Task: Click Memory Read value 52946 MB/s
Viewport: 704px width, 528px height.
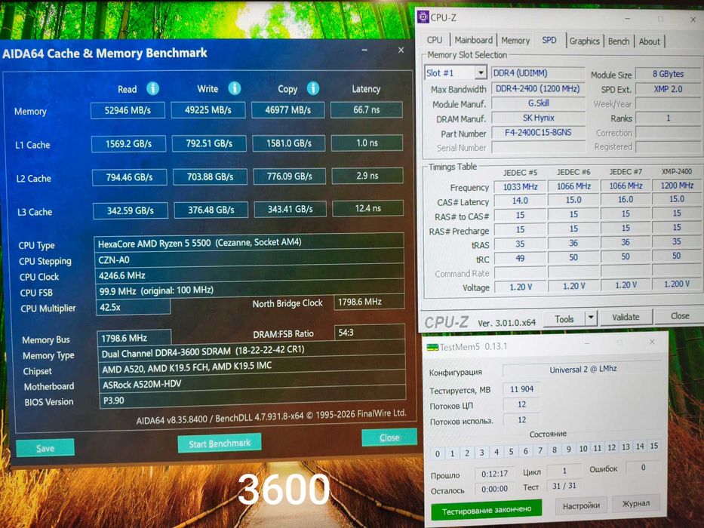Action: (128, 110)
